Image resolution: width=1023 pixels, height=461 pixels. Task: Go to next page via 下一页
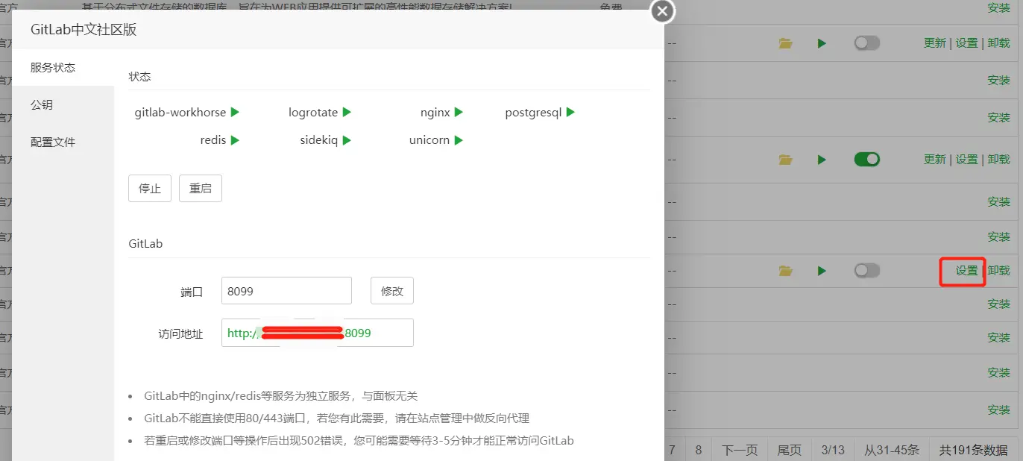pos(740,450)
